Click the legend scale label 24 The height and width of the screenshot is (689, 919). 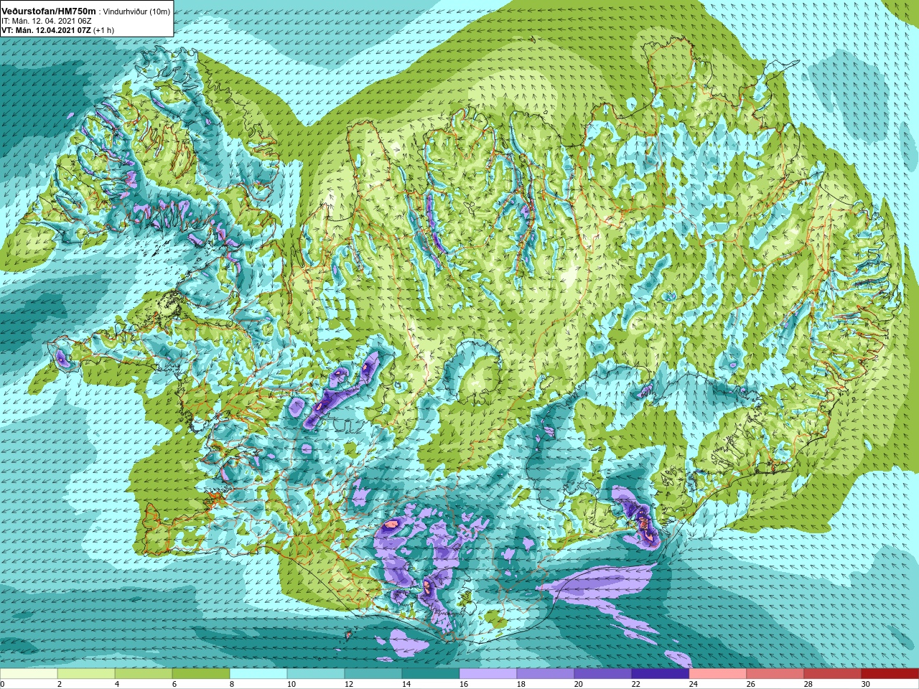tap(693, 684)
